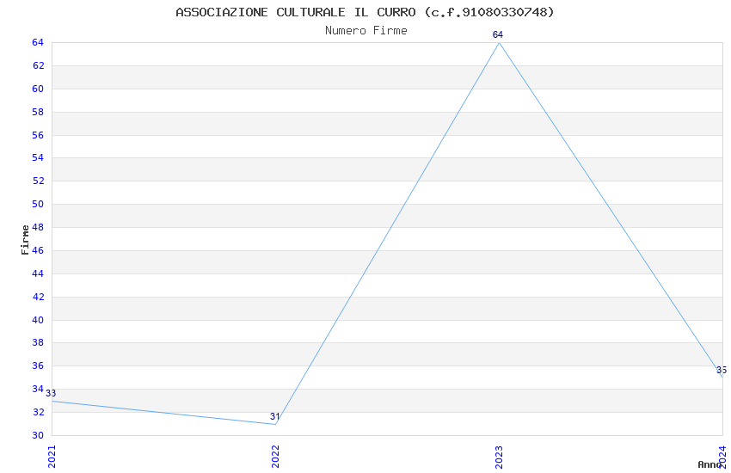Viewport: 731px width, 473px height.
Task: Click the y-axis tick value 40
Action: [38, 320]
